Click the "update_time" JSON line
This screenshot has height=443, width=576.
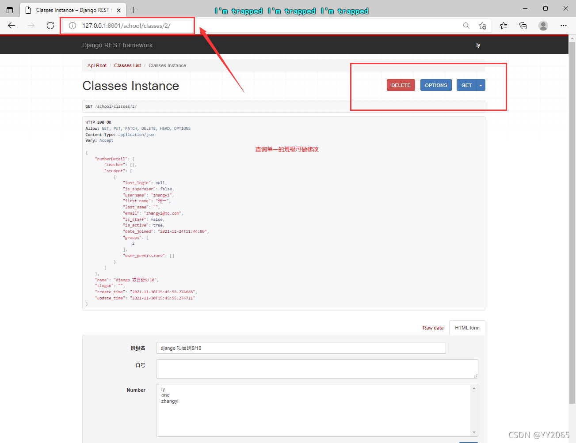145,298
